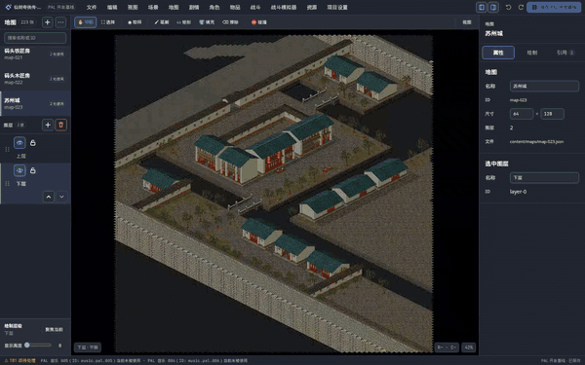This screenshot has width=585, height=365.
Task: Click drag handle of 上层 layer
Action: 7,149
